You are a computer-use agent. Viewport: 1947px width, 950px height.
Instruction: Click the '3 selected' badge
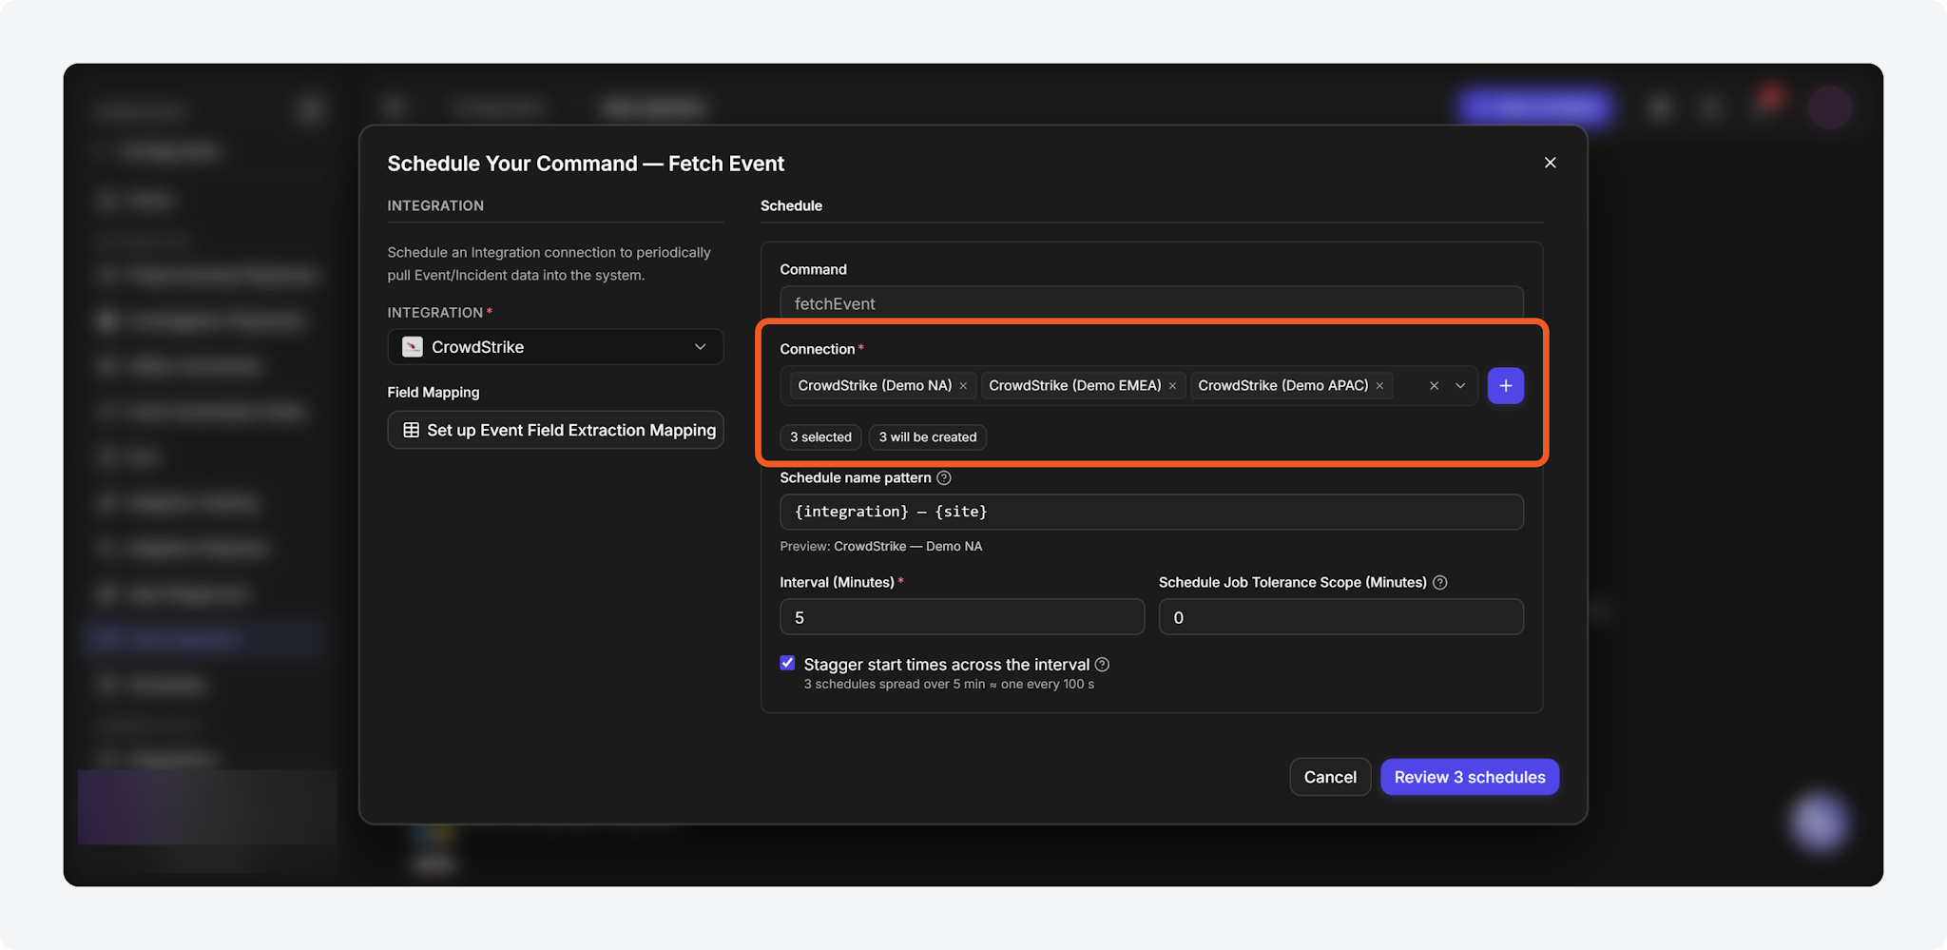(x=821, y=437)
